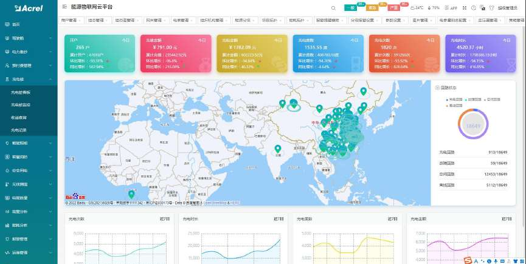Click the 913/18649 charging circuit value
This screenshot has width=526, height=264.
(x=498, y=152)
